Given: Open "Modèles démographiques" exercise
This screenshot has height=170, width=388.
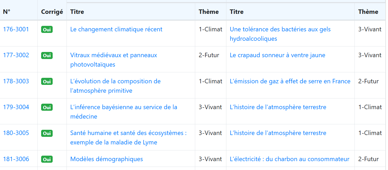Looking at the screenshot, I should [106, 159].
